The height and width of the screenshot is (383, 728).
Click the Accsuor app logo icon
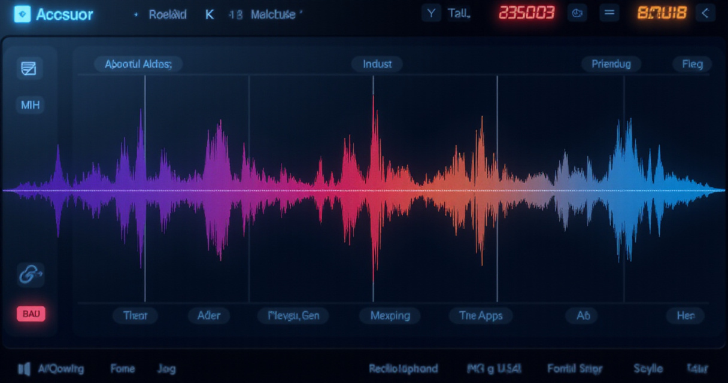pyautogui.click(x=22, y=14)
